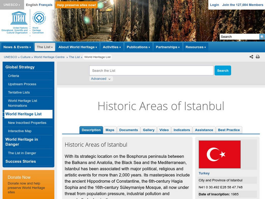265x199 pixels.
Task: Expand the Advanced search options
Action: pos(101,79)
